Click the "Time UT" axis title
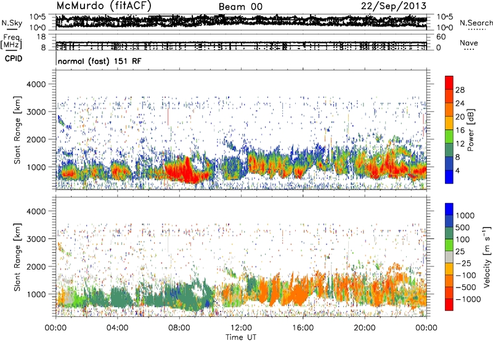Viewport: 493px width, 341px height. pyautogui.click(x=241, y=337)
